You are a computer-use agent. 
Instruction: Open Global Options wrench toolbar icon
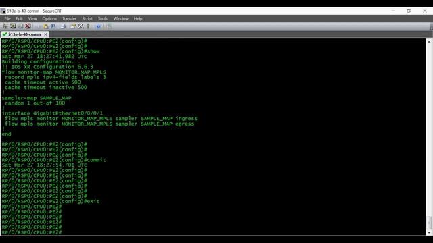pos(81,26)
